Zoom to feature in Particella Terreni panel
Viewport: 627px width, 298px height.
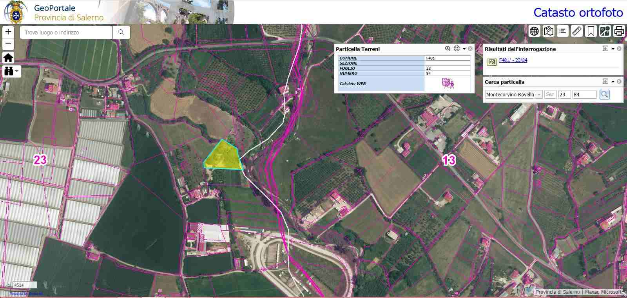coord(448,49)
